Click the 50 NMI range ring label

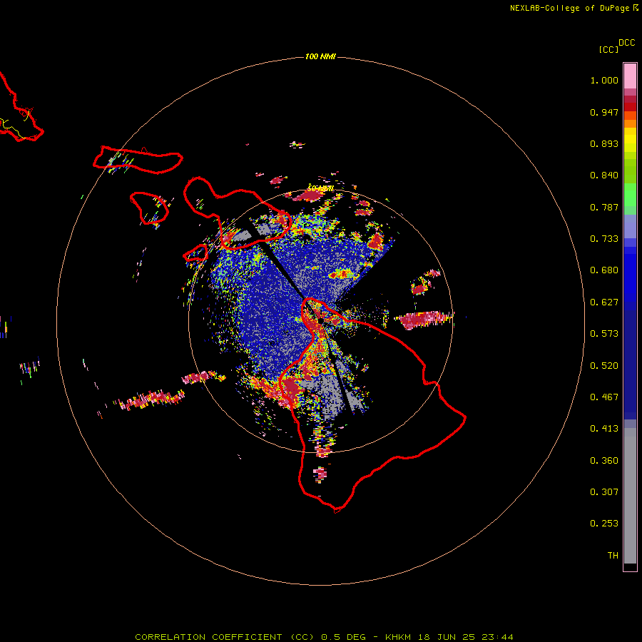[x=320, y=188]
